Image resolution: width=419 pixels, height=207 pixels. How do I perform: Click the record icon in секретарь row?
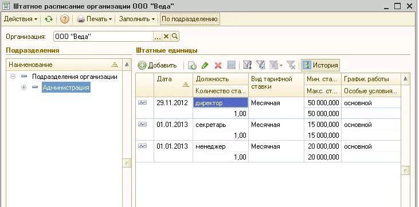[x=142, y=124]
